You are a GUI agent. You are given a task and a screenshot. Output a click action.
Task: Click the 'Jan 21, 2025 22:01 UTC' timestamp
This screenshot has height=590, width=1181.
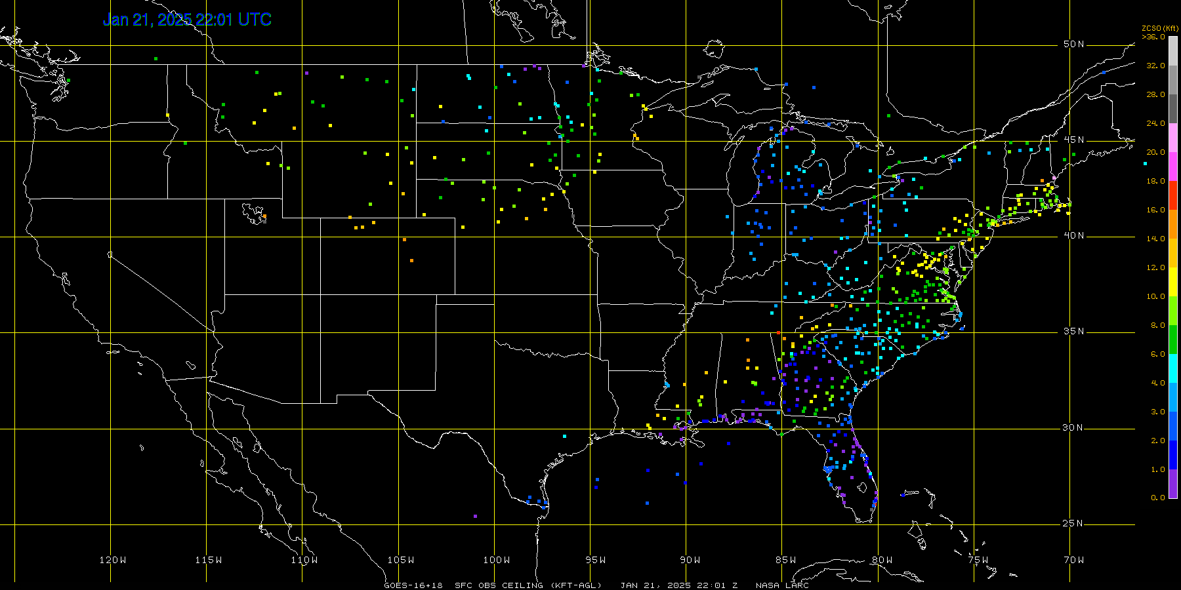coord(187,20)
